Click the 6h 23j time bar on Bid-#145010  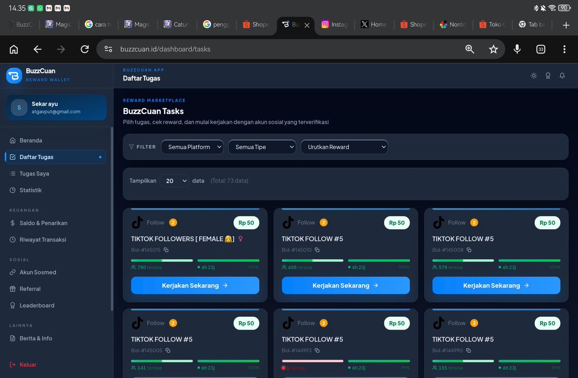click(379, 261)
